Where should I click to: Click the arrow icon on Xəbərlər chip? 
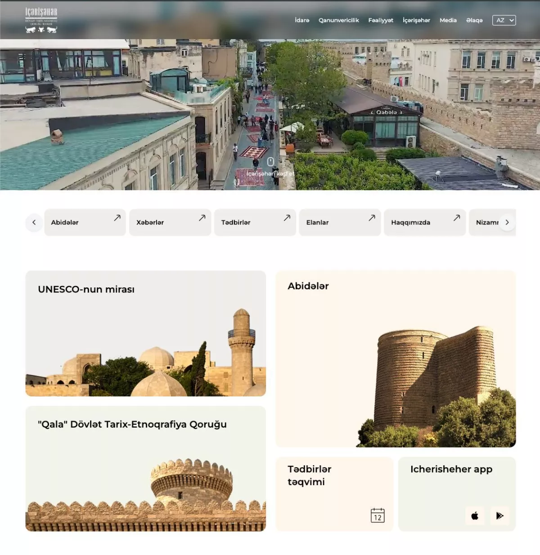coord(202,218)
